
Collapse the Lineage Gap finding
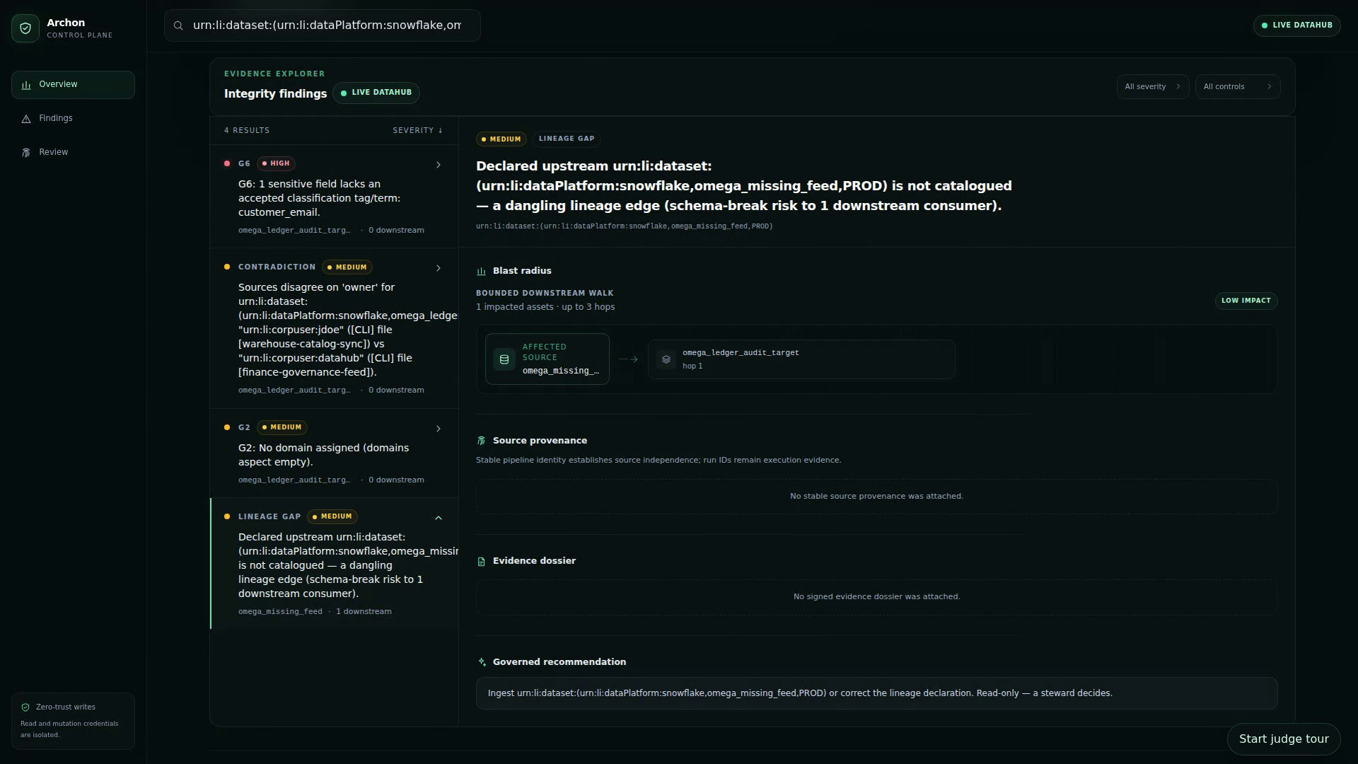(x=439, y=518)
